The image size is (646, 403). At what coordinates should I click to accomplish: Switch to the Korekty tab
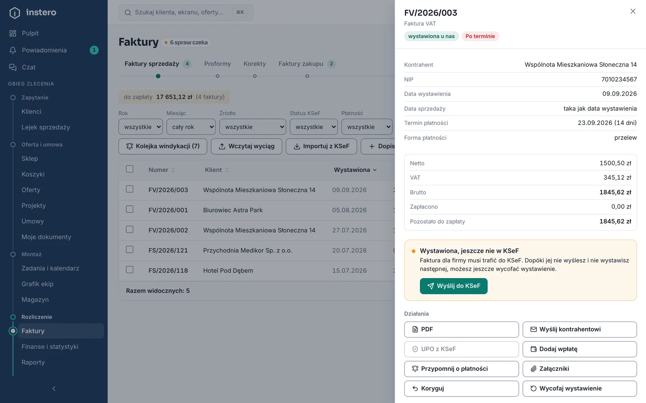tap(255, 64)
